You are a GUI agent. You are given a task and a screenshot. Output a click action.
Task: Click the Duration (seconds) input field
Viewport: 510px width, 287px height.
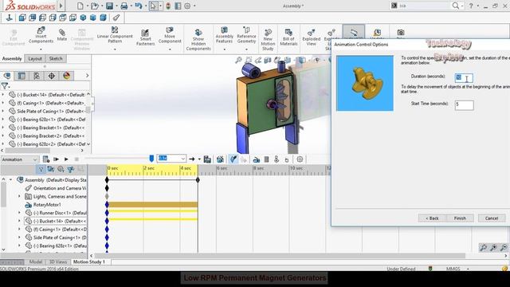pos(464,77)
